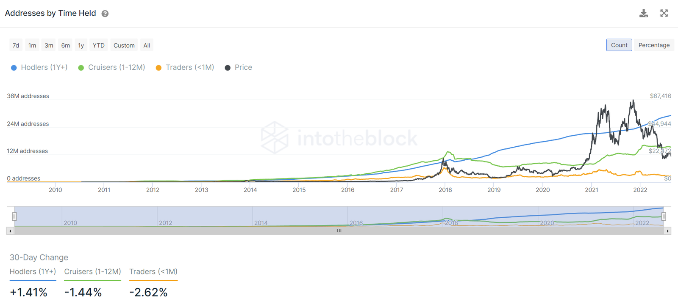Click the left scroll arrow of the navigator
The width and height of the screenshot is (678, 304).
pyautogui.click(x=10, y=231)
